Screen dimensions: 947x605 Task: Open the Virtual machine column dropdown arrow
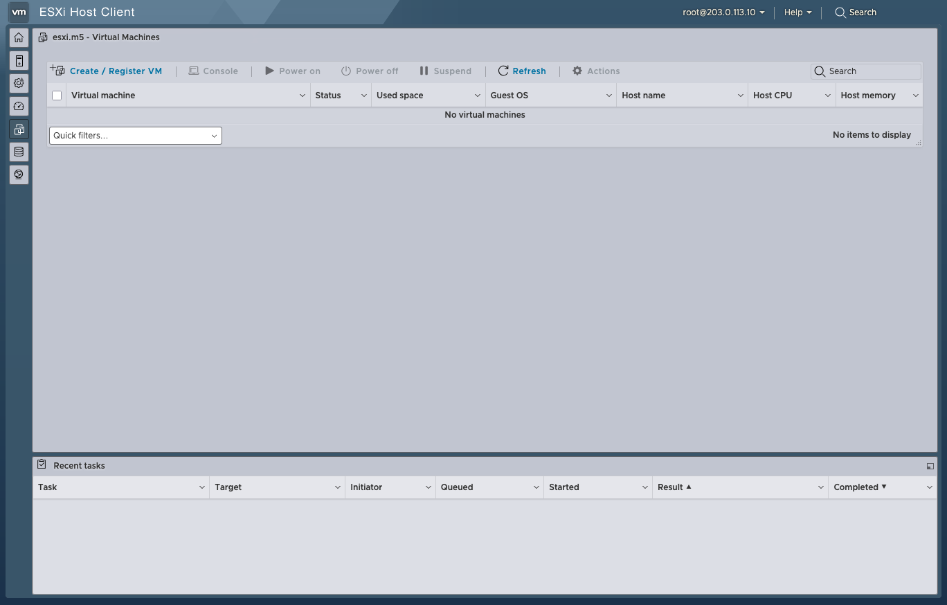[303, 96]
